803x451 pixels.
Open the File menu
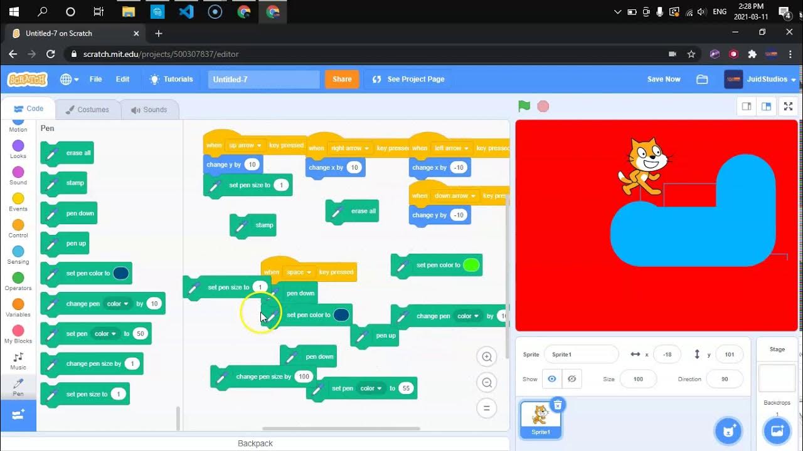tap(95, 79)
